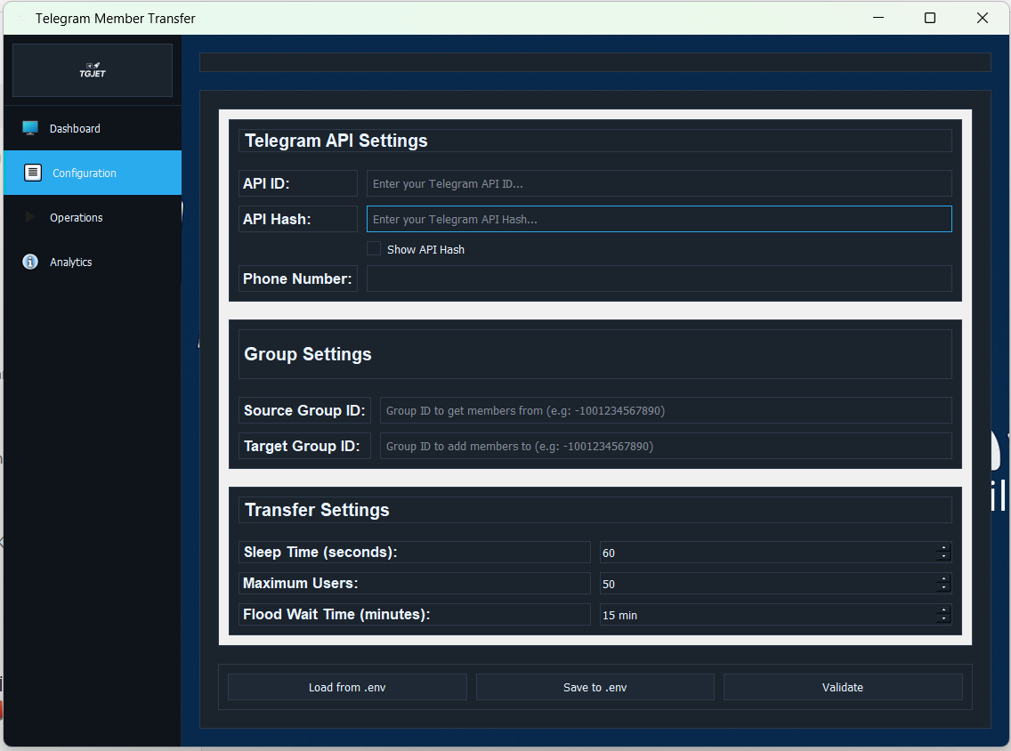Click into the API Hash field
Viewport: 1011px width, 751px height.
click(659, 219)
